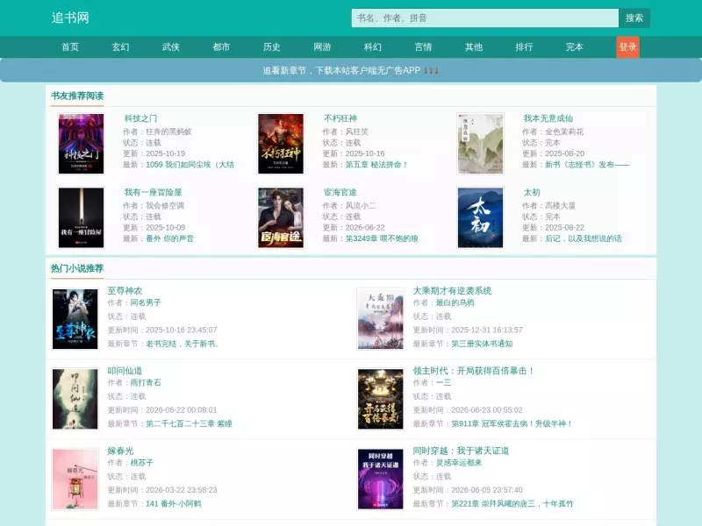
Task: Open the 都市 category
Action: 221,47
